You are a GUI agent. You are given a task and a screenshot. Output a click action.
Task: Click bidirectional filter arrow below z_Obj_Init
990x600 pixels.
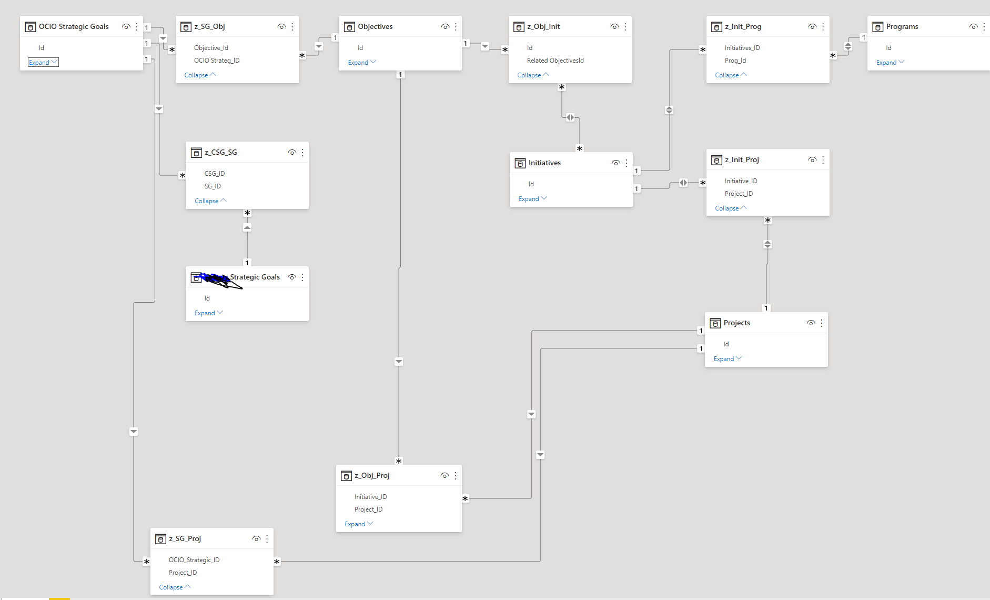click(570, 117)
